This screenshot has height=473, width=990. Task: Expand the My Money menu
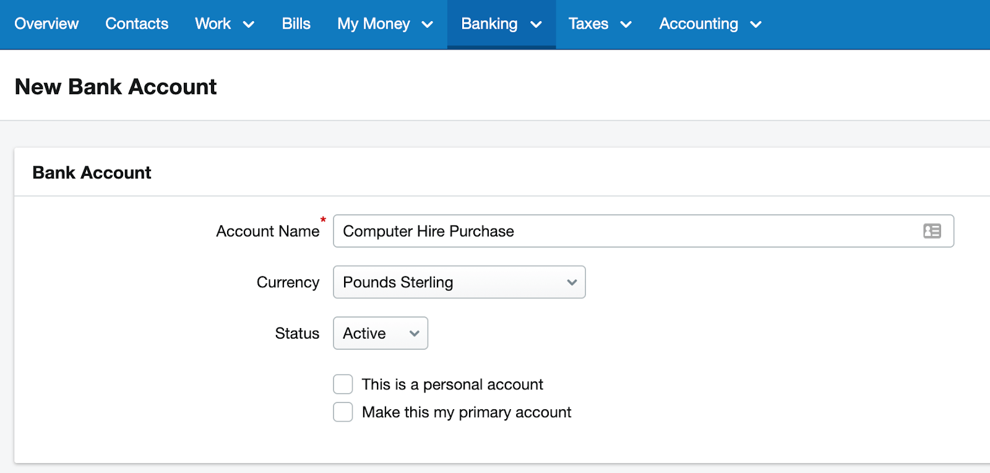pos(385,24)
